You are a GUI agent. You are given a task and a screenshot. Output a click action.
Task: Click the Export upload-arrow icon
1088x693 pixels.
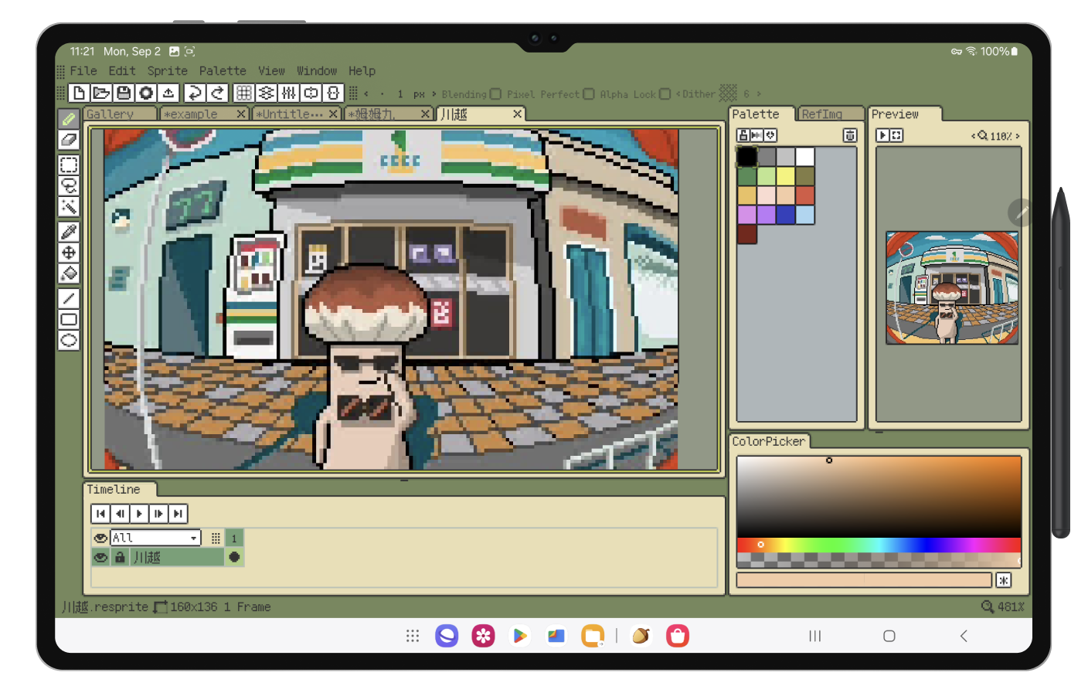[x=168, y=93]
